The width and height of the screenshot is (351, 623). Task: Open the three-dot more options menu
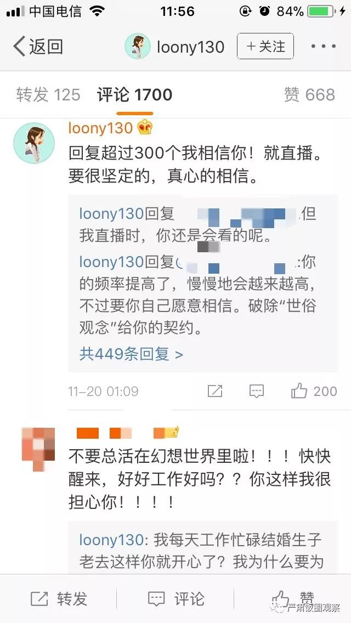click(323, 47)
